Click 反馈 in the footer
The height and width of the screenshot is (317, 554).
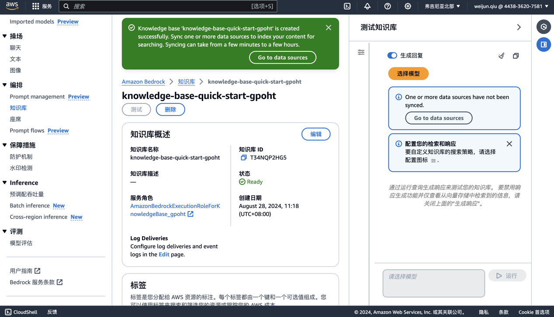click(x=52, y=312)
